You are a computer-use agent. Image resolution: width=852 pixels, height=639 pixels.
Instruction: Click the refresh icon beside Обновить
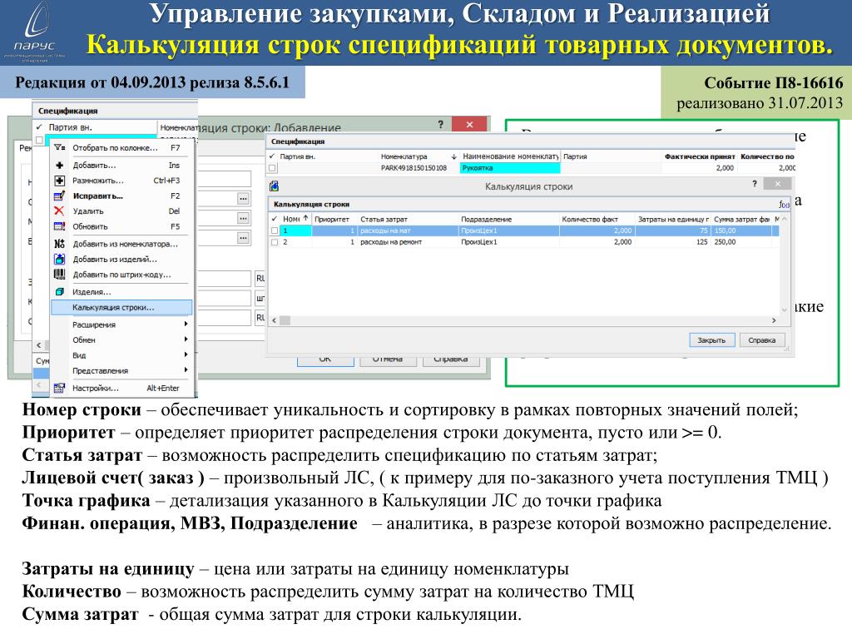59,226
